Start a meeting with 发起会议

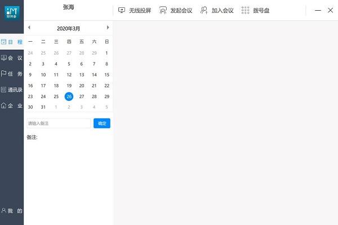(176, 10)
